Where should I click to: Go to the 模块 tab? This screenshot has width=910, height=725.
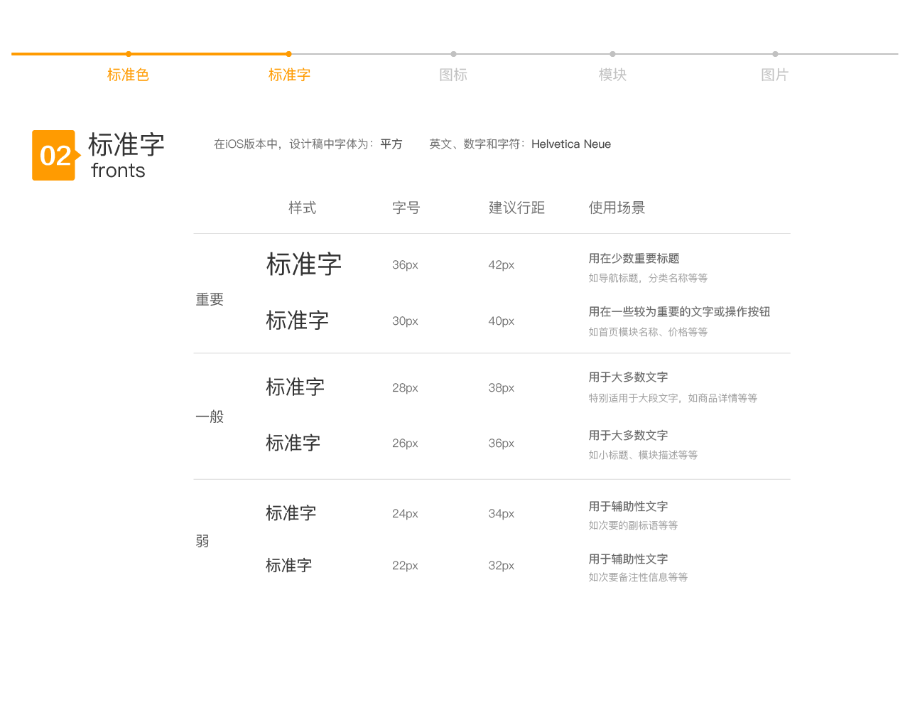pyautogui.click(x=612, y=75)
